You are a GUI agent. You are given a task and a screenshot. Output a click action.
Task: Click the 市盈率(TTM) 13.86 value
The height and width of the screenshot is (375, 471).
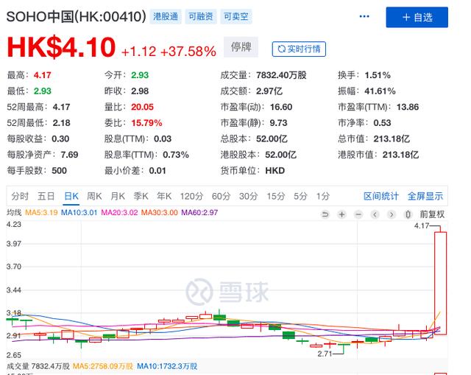tap(407, 107)
